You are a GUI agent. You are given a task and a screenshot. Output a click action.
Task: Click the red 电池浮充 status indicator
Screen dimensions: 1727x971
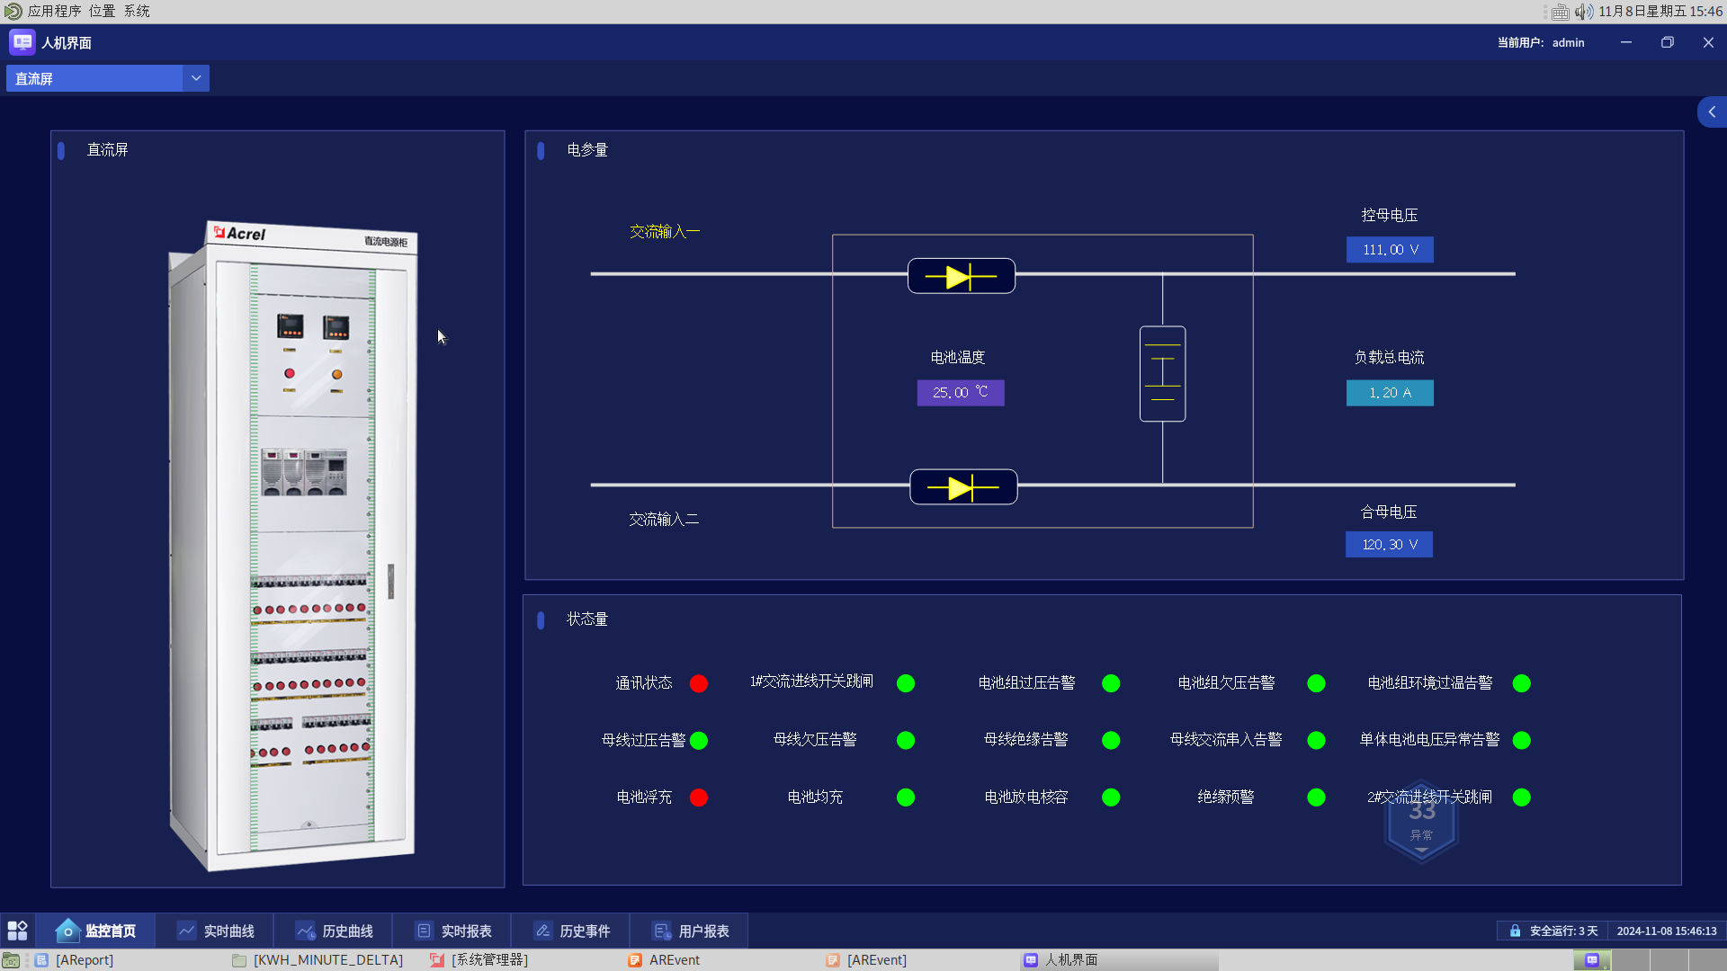click(698, 797)
